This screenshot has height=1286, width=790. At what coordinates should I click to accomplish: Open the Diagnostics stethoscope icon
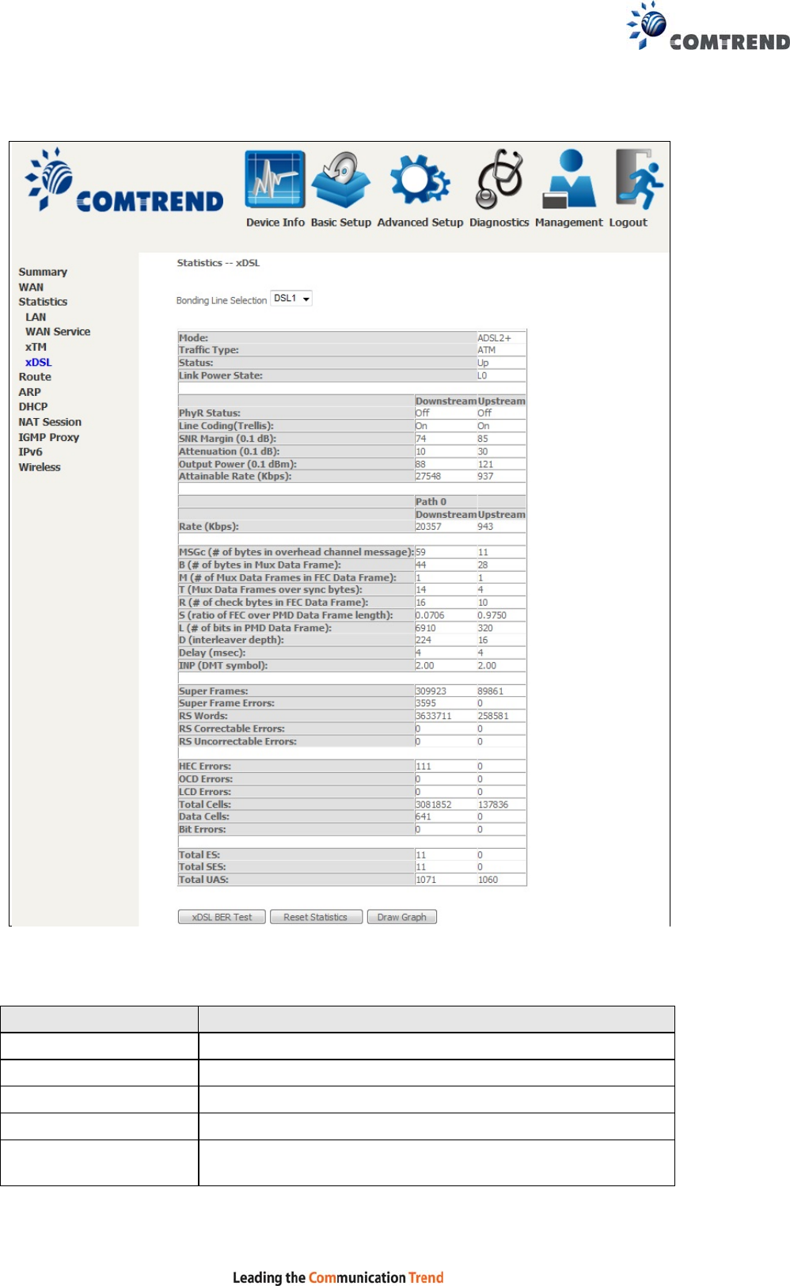[499, 180]
